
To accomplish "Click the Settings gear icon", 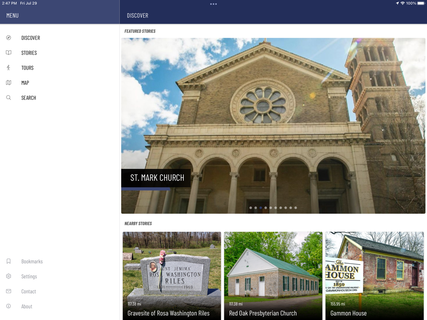I will (9, 276).
